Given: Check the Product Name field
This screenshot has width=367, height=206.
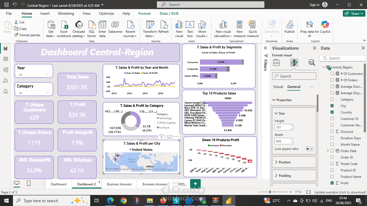Looking at the screenshot, I should [332, 177].
